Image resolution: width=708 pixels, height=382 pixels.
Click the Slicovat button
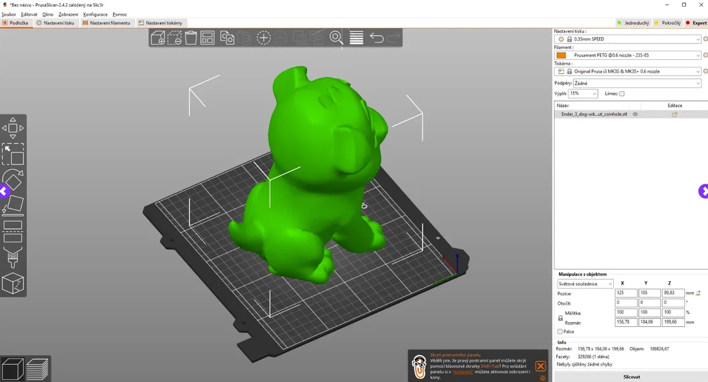631,376
